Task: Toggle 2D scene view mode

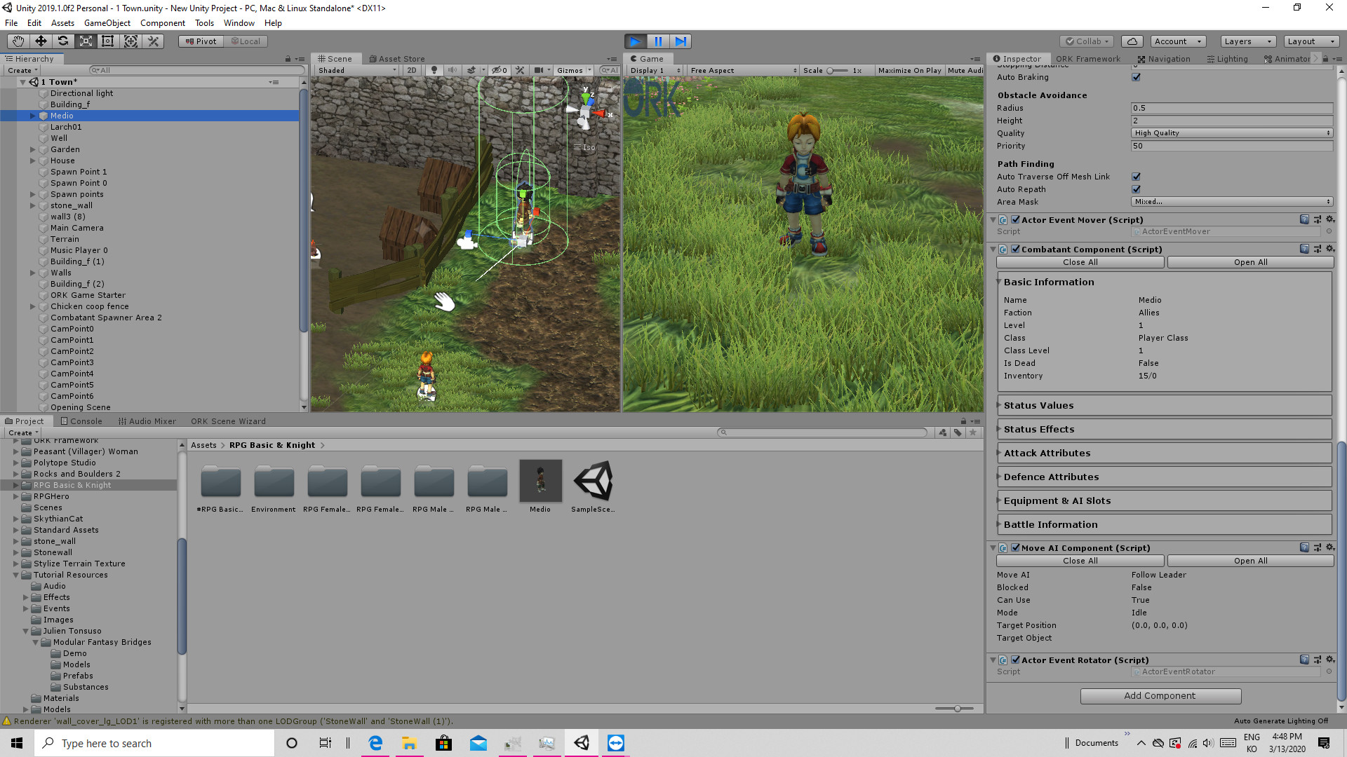Action: pos(412,70)
